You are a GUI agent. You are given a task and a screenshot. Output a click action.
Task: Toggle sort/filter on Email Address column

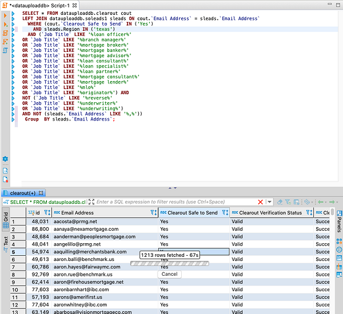tap(153, 213)
